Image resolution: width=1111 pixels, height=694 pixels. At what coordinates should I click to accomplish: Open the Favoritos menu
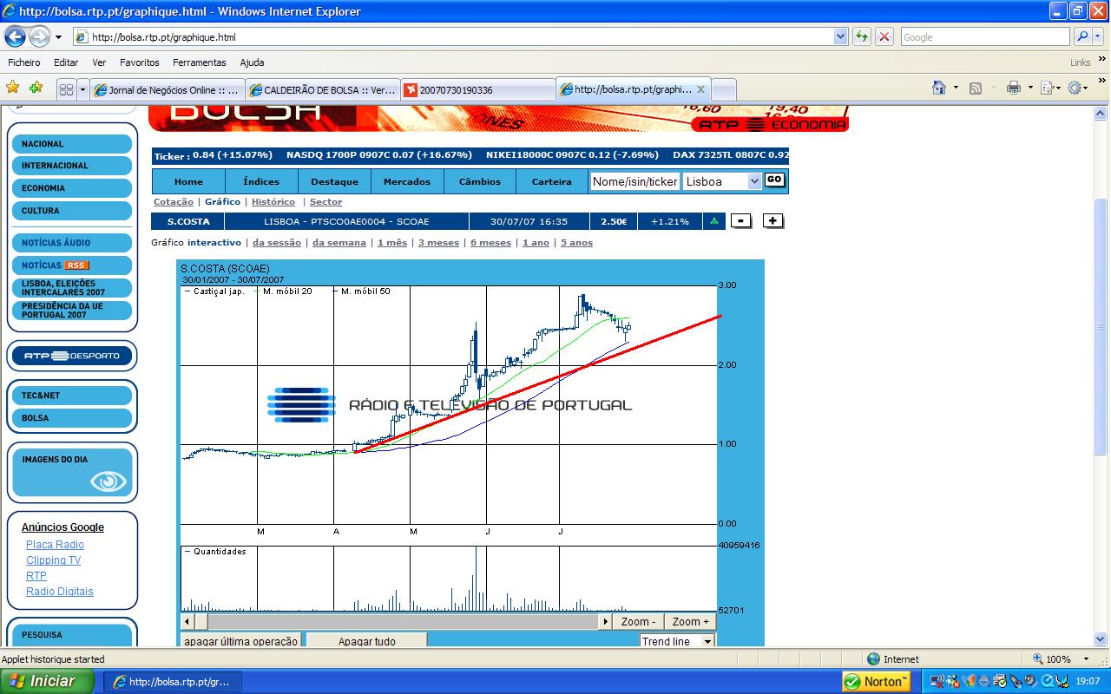(x=140, y=62)
